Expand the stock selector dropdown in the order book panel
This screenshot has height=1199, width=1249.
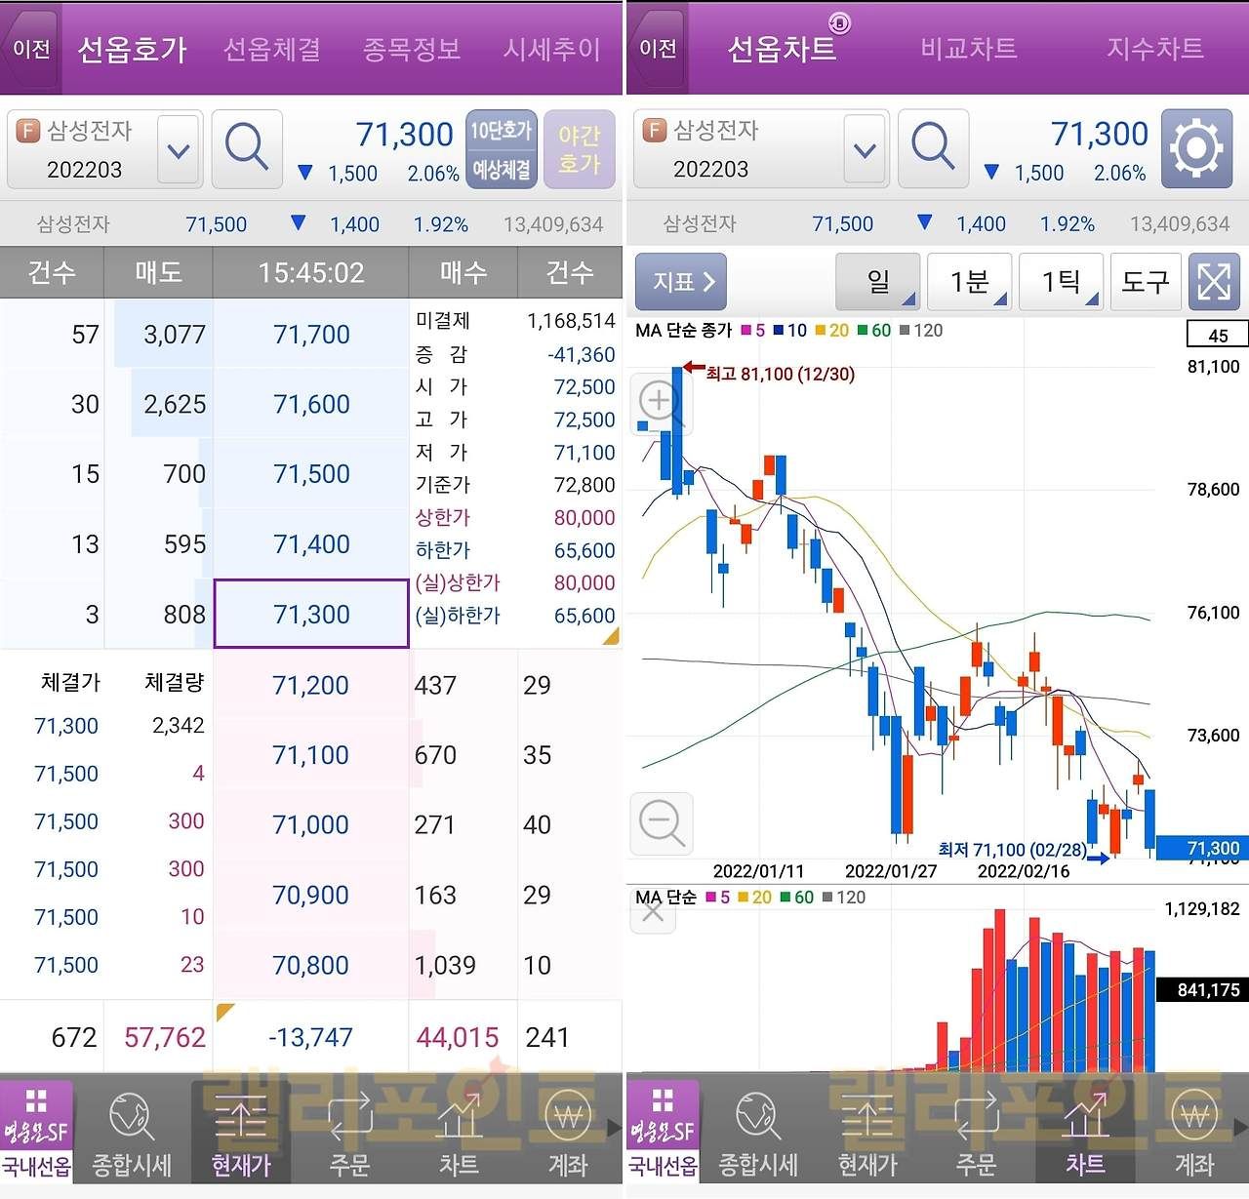[x=179, y=150]
